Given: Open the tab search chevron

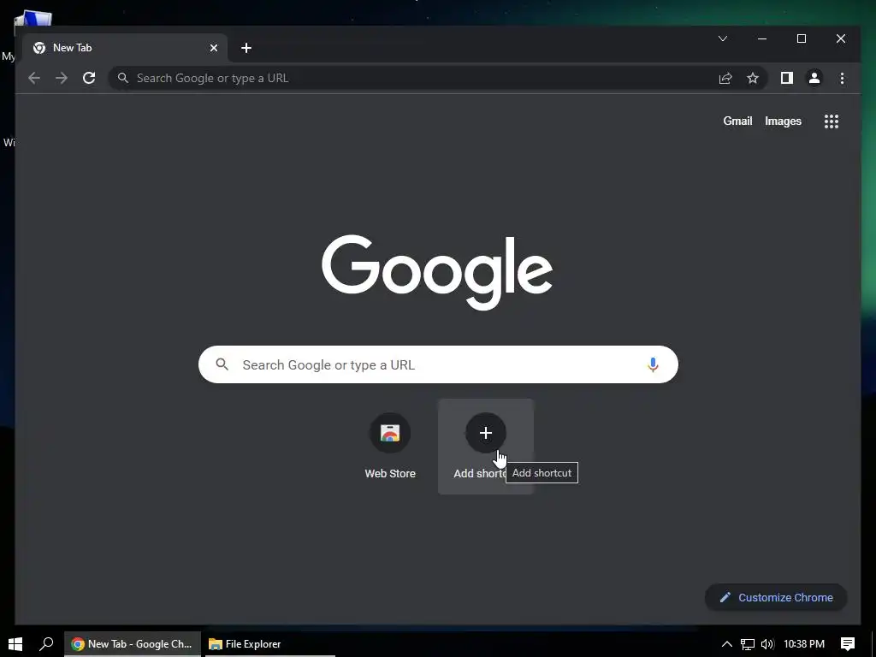Looking at the screenshot, I should pyautogui.click(x=722, y=38).
